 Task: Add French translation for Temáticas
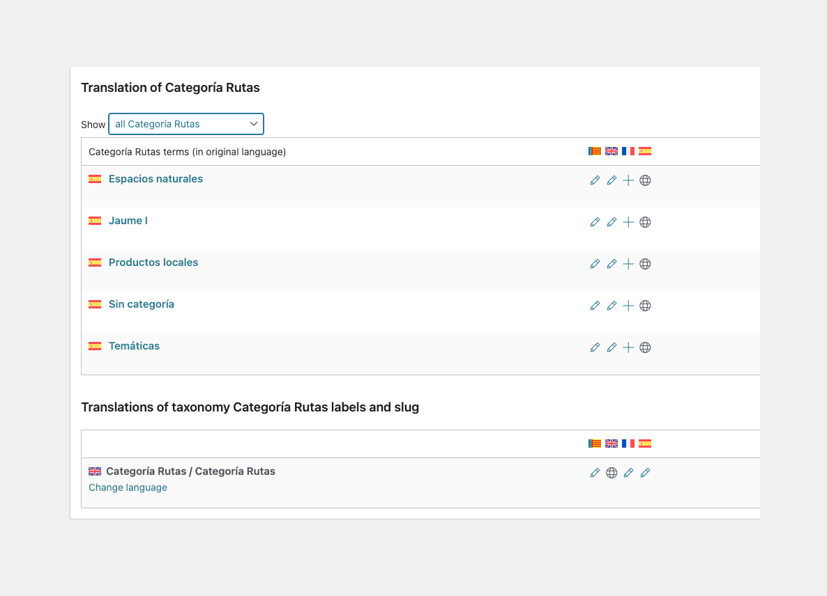(628, 347)
